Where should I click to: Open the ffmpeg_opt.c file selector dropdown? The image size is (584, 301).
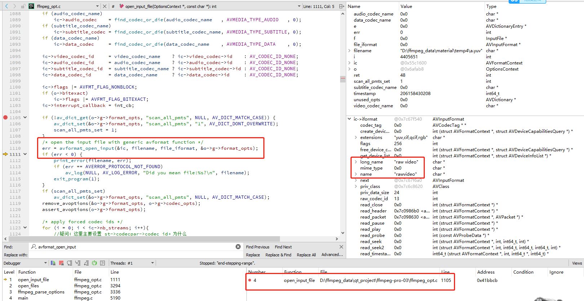[x=97, y=6]
